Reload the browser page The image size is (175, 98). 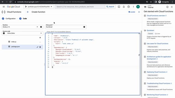point(10,2)
